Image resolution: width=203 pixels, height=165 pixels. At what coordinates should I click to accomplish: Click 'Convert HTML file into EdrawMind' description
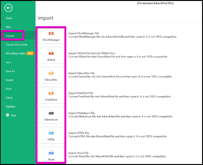118,137
